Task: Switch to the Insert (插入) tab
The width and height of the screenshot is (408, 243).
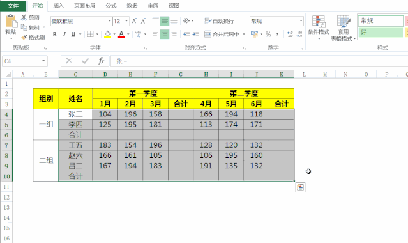Action: [x=58, y=6]
